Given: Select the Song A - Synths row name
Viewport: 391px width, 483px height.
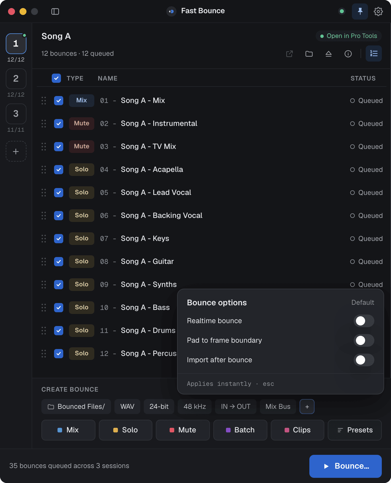Looking at the screenshot, I should [149, 285].
